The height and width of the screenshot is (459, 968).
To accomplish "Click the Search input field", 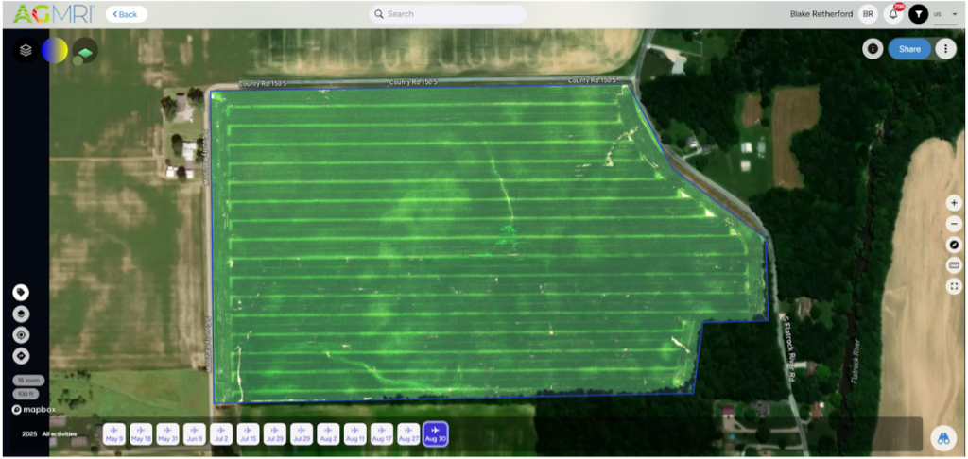I will click(447, 14).
